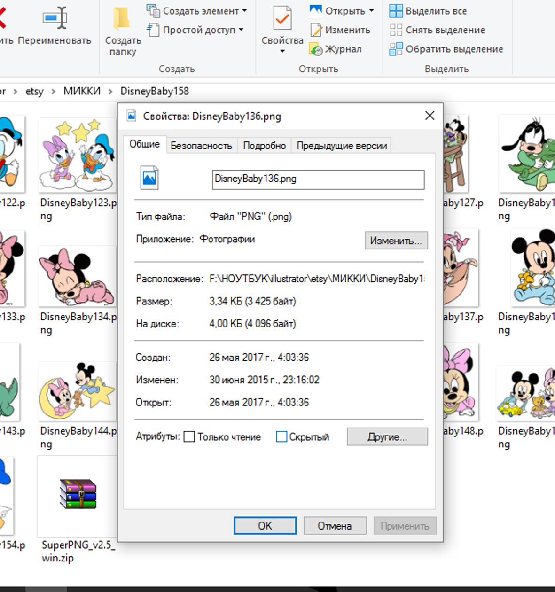555x592 pixels.
Task: Expand the chevron after МИККИ in the breadcrumb
Action: (110, 92)
